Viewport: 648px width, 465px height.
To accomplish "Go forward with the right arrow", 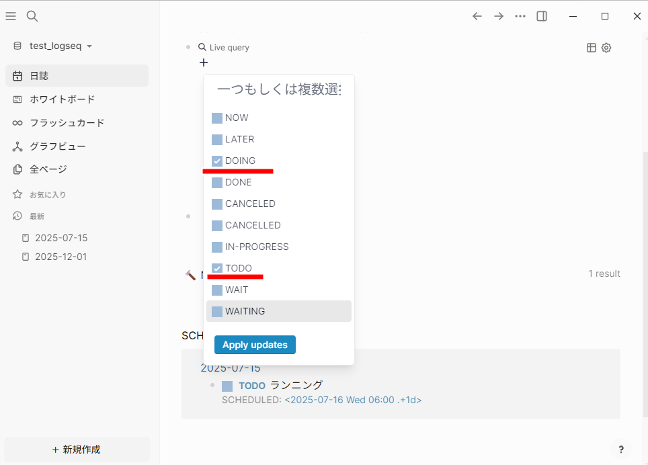I will click(x=499, y=16).
